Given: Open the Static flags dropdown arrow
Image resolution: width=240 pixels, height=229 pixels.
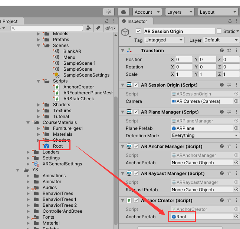Looking at the screenshot, I should pos(238,31).
